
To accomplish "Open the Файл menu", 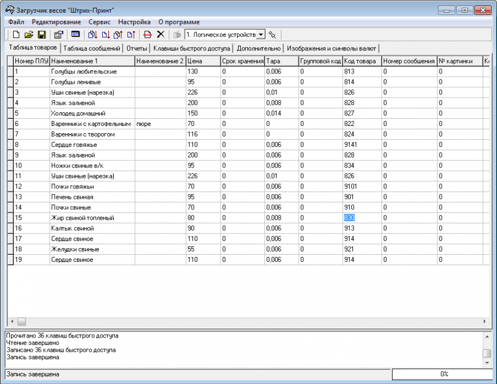I will click(16, 22).
